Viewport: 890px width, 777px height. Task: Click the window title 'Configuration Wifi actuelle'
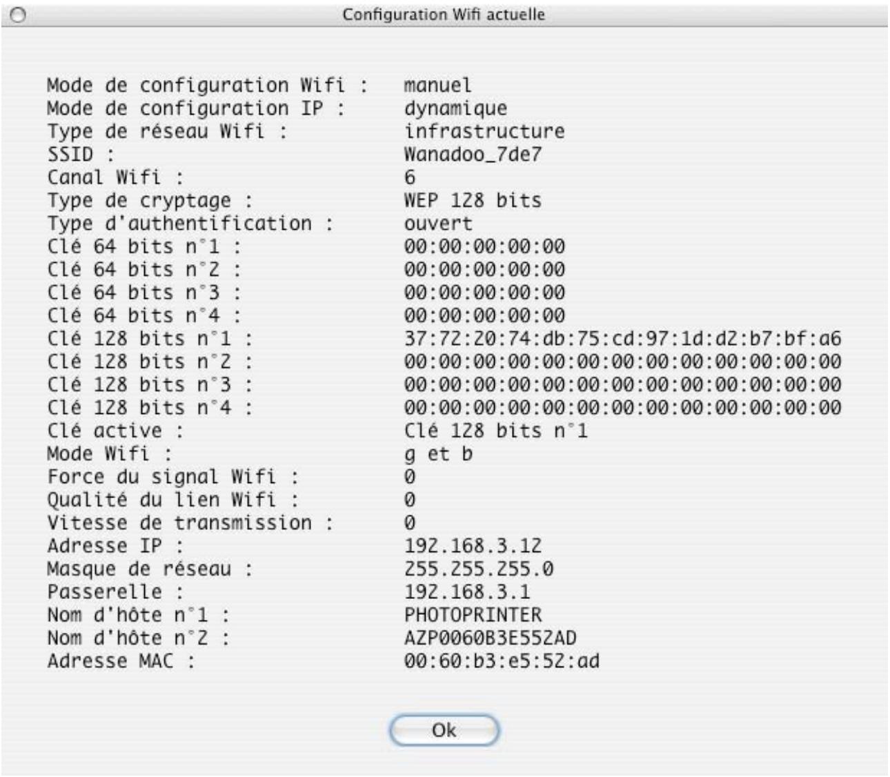point(444,14)
